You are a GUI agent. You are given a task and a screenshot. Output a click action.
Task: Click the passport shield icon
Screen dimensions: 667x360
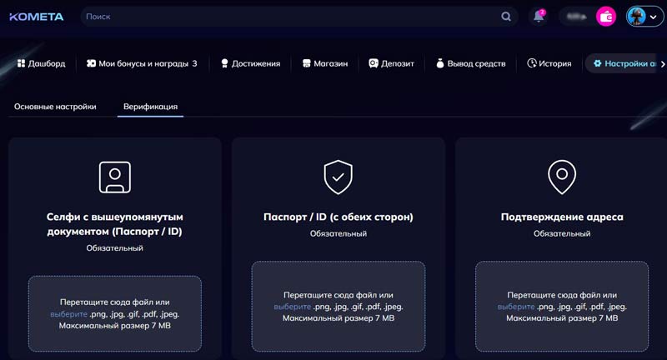click(338, 177)
